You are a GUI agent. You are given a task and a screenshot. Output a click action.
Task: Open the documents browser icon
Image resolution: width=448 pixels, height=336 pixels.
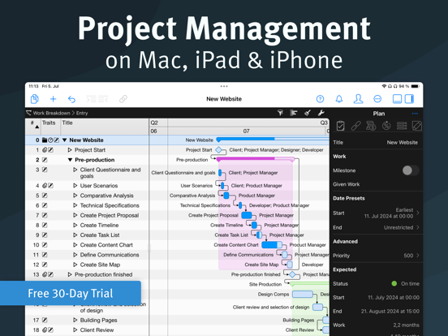coord(35,99)
